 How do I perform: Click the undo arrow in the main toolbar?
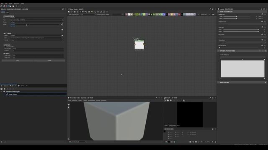(16, 6)
